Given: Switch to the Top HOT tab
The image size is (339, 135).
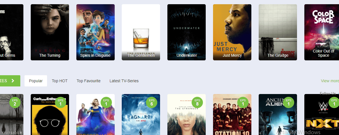Looking at the screenshot, I should click(60, 81).
